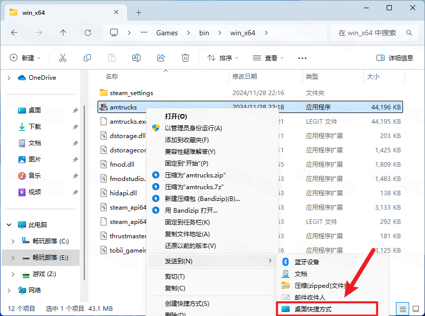Expand the 网络 tree node
Screen dimensions: 425x316
point(9,290)
